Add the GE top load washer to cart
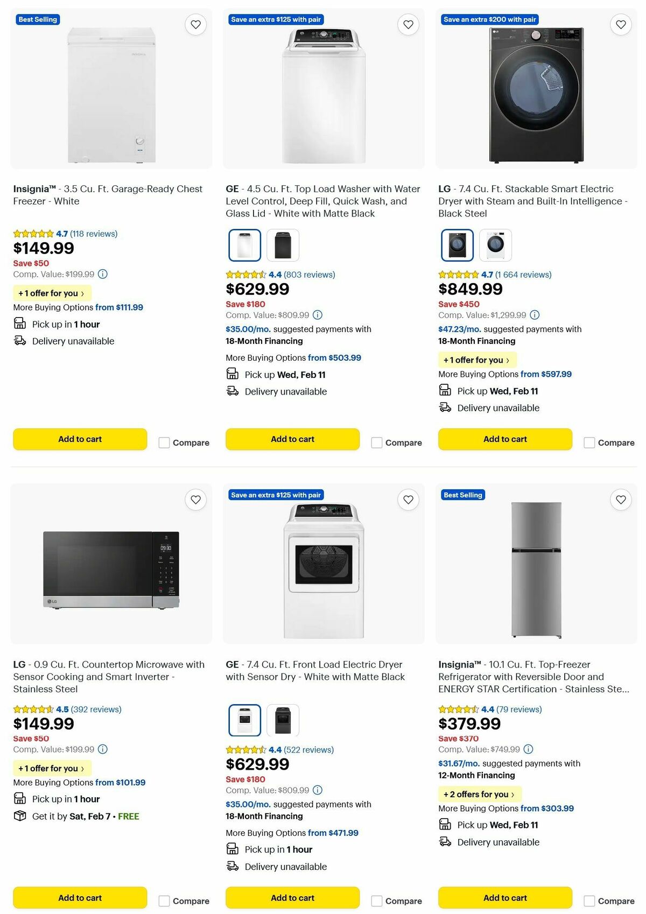The height and width of the screenshot is (914, 646). pos(292,439)
